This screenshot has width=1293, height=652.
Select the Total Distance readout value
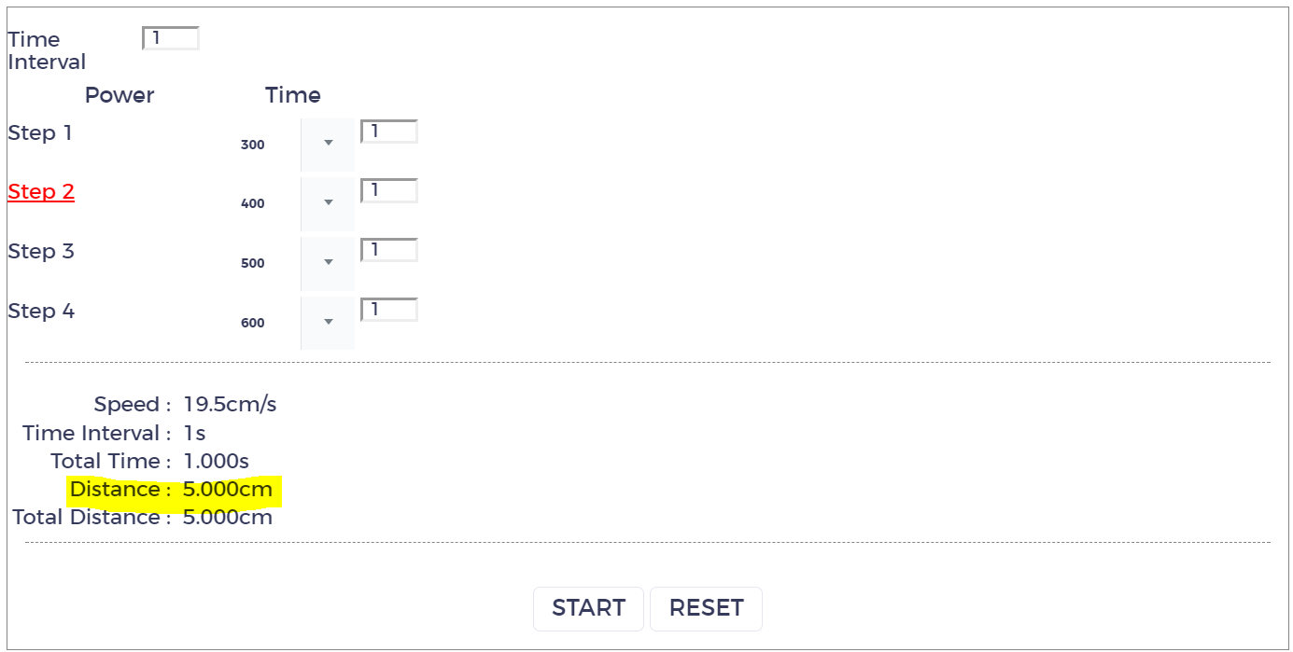(228, 518)
